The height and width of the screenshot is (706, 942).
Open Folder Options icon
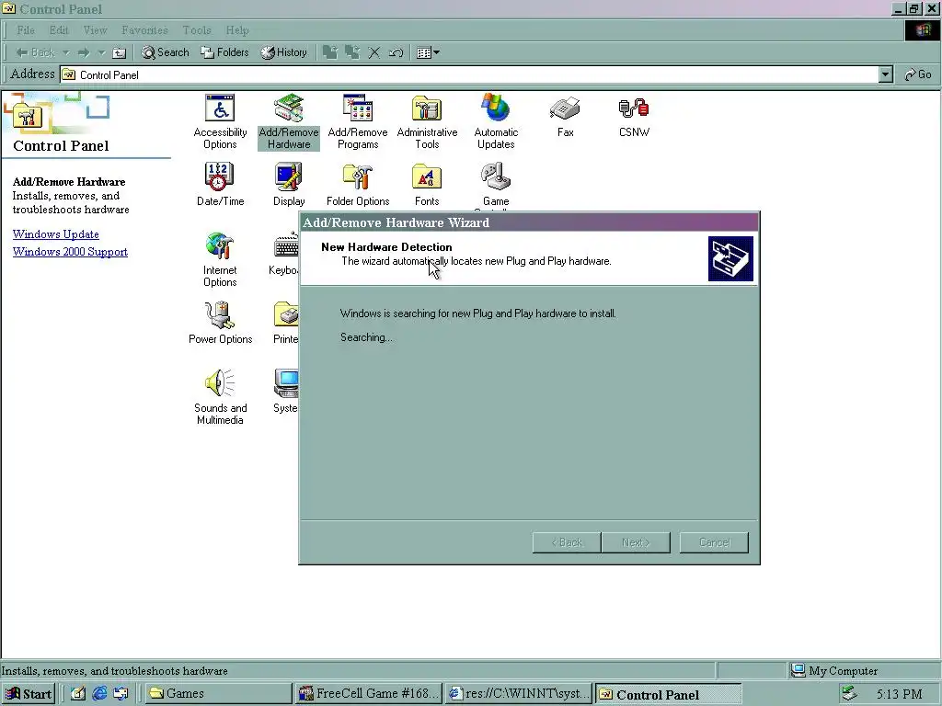click(358, 185)
